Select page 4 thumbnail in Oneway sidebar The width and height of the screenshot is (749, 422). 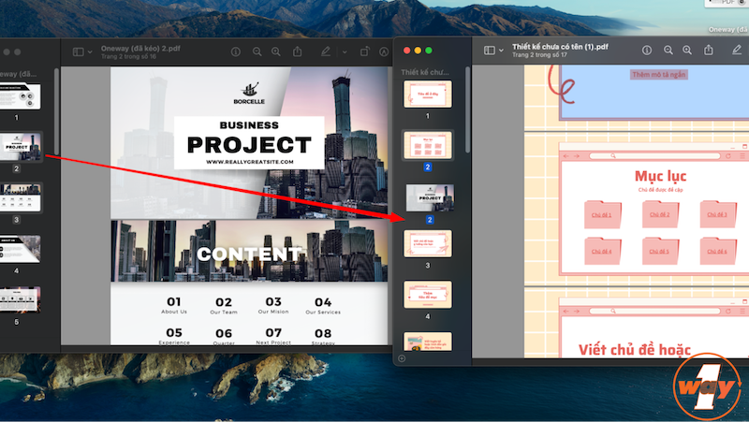pyautogui.click(x=20, y=249)
